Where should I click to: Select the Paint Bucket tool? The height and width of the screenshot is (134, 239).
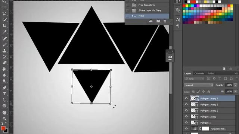tap(4, 69)
